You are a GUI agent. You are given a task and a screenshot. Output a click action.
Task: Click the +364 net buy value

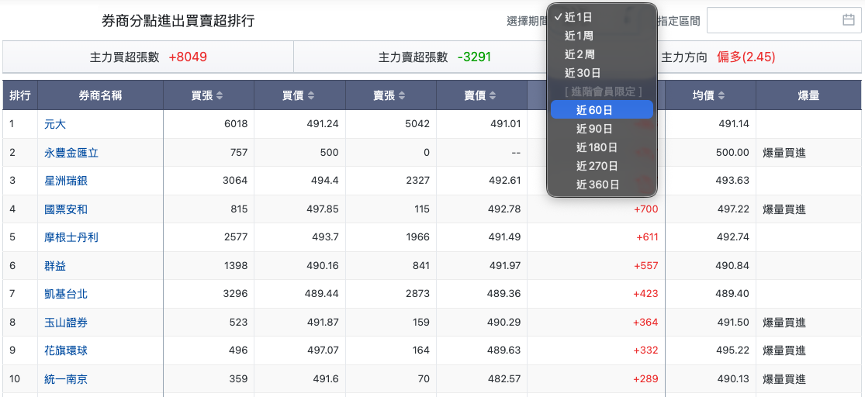coord(646,323)
